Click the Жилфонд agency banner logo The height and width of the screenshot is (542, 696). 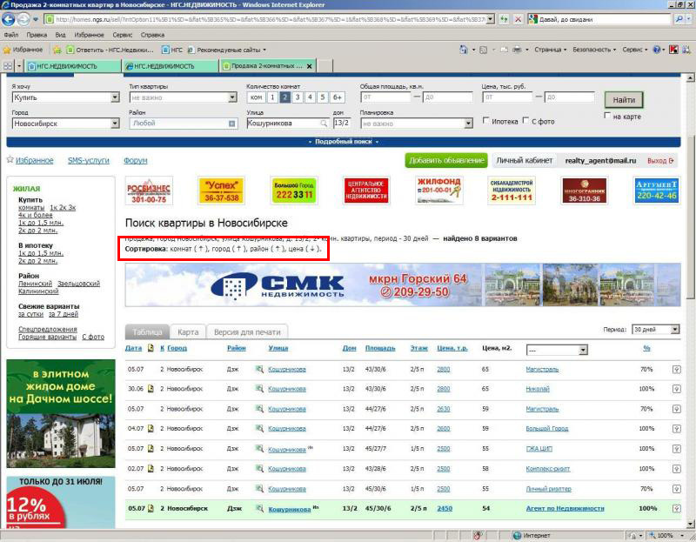[438, 191]
